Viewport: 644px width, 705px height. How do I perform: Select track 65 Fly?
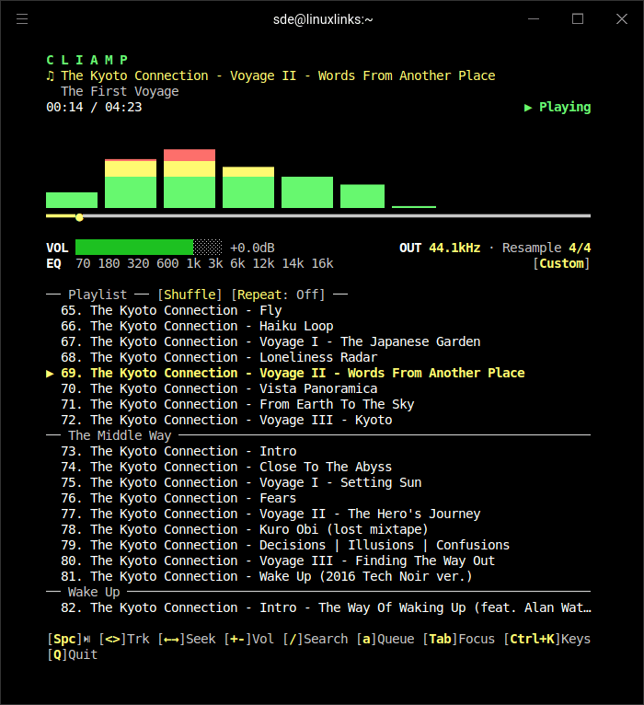[x=171, y=310]
